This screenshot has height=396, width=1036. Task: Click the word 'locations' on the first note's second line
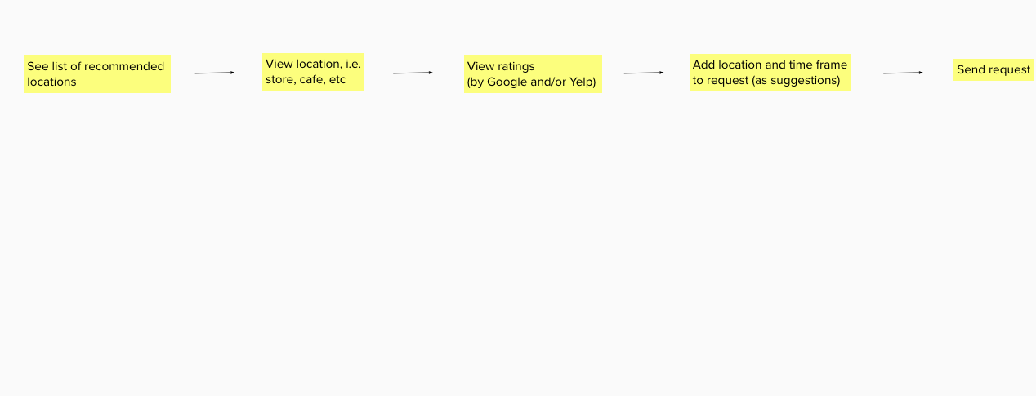pos(51,82)
